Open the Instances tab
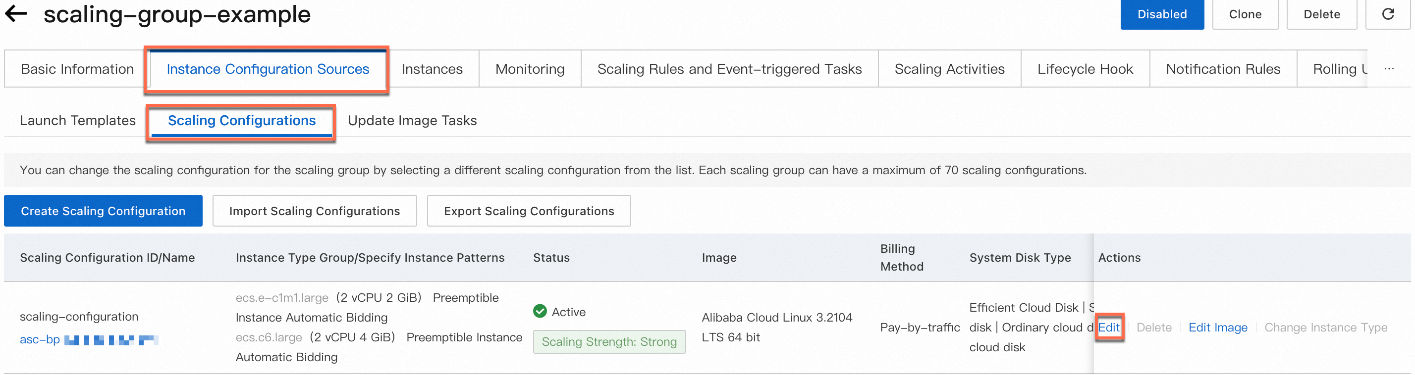 [432, 69]
